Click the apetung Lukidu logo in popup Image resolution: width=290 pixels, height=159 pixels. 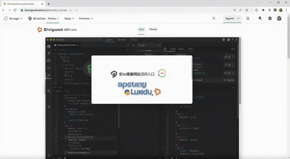[x=139, y=89]
